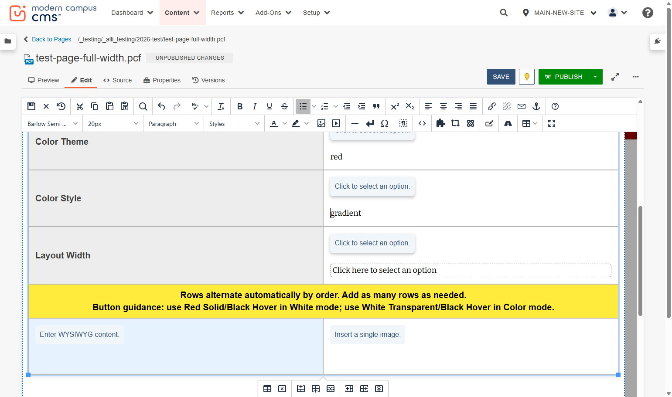Expand the Publish button dropdown arrow
The image size is (672, 397).
click(x=595, y=77)
